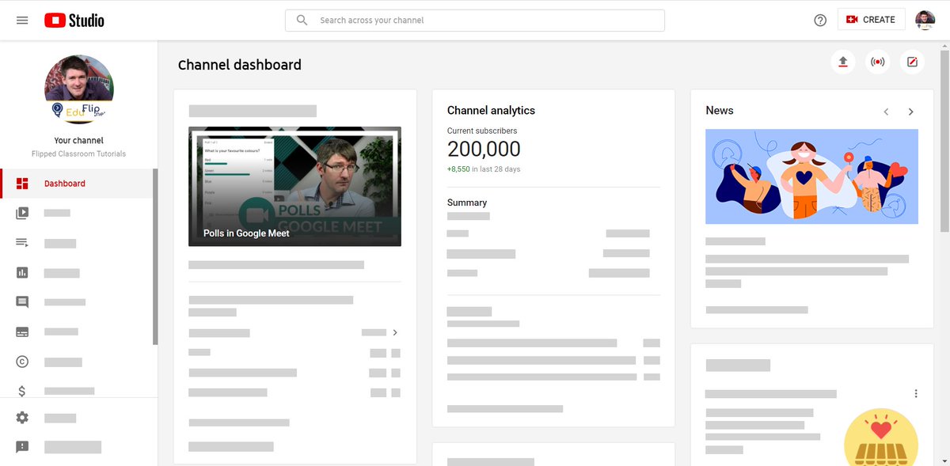The width and height of the screenshot is (950, 466).
Task: Expand the chevron arrow in the latest video card
Action: (395, 332)
